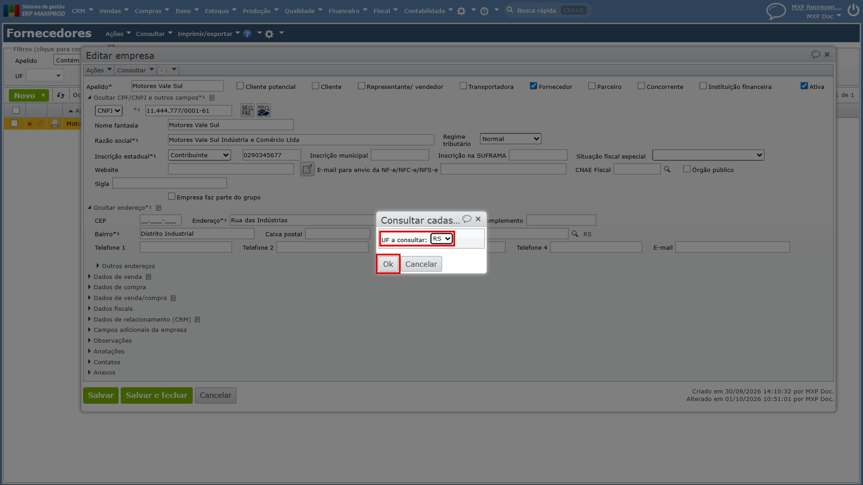Open the Ações menu in Editar empresa

pyautogui.click(x=98, y=70)
